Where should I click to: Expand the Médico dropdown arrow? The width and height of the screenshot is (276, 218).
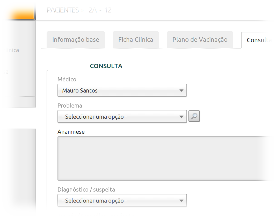[181, 90]
